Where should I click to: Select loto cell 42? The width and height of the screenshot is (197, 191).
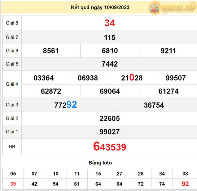coord(34,184)
